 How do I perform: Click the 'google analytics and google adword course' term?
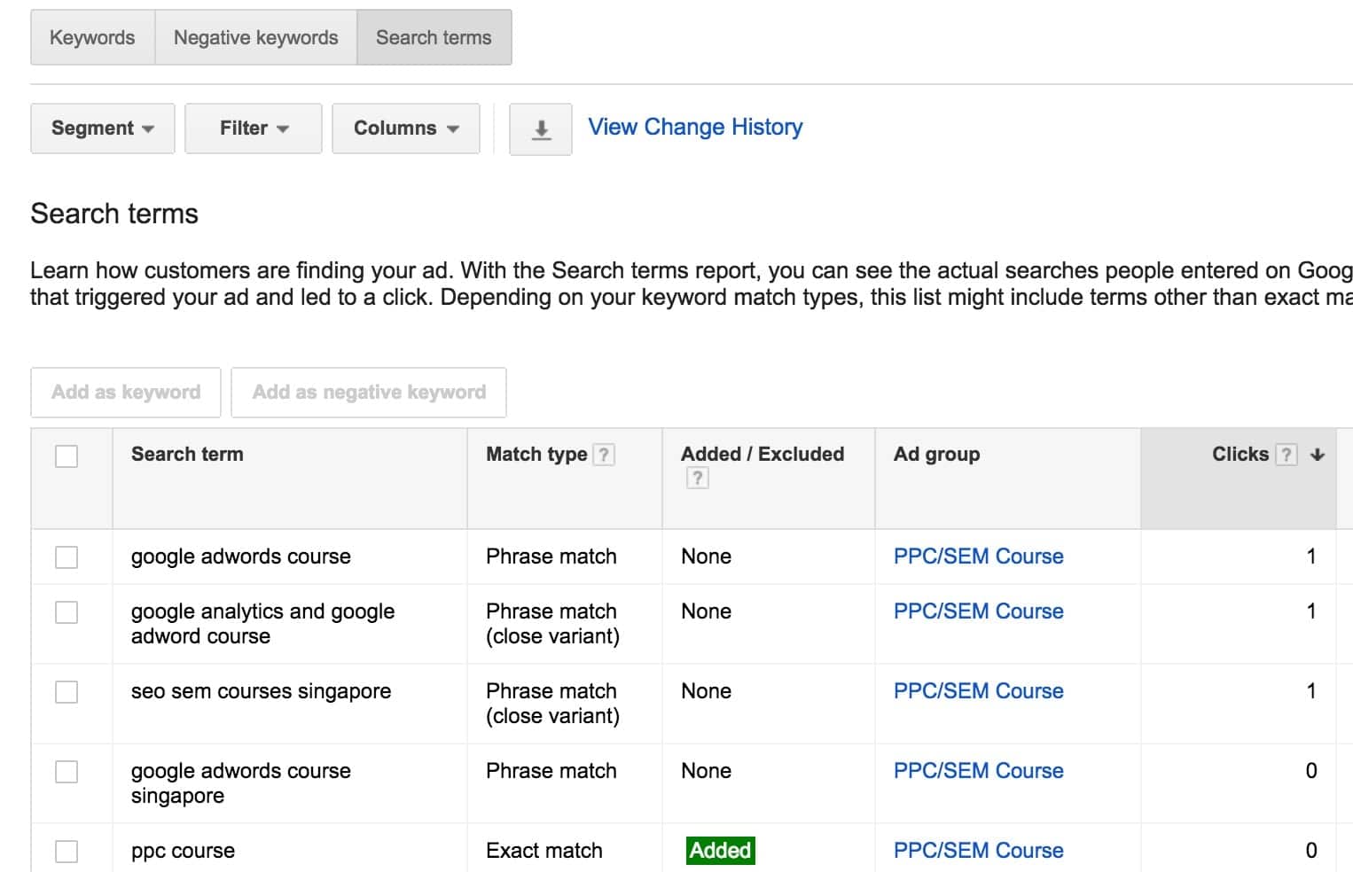click(x=262, y=624)
